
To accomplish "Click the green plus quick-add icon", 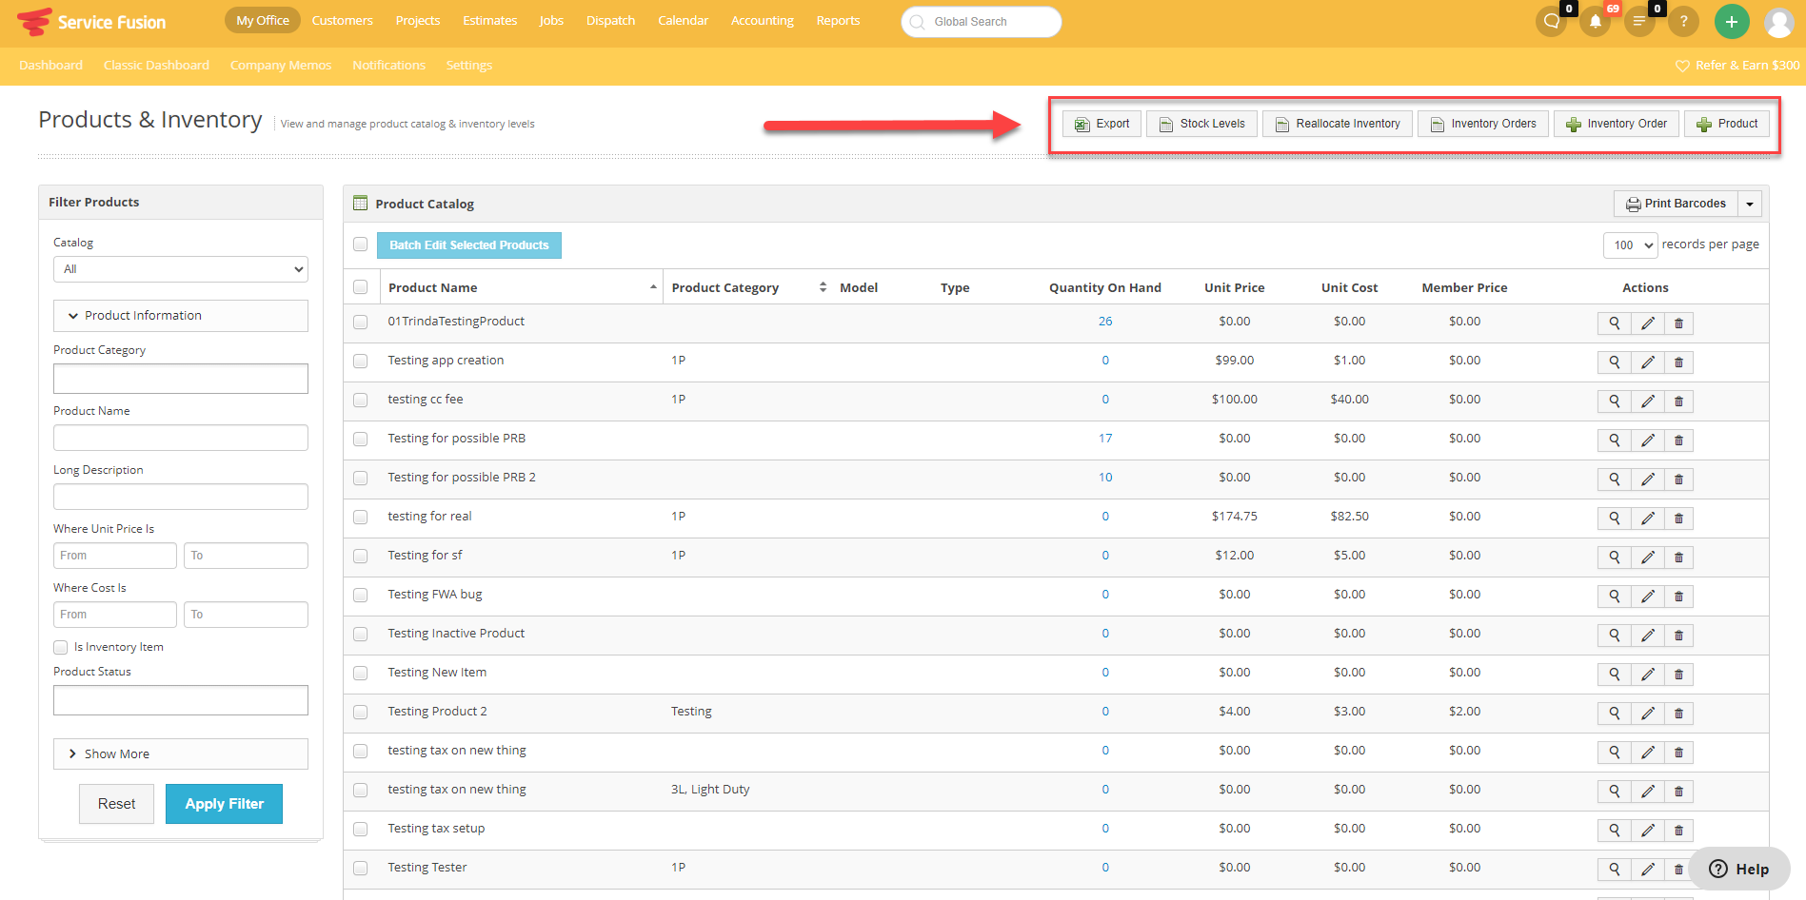I will [x=1731, y=22].
